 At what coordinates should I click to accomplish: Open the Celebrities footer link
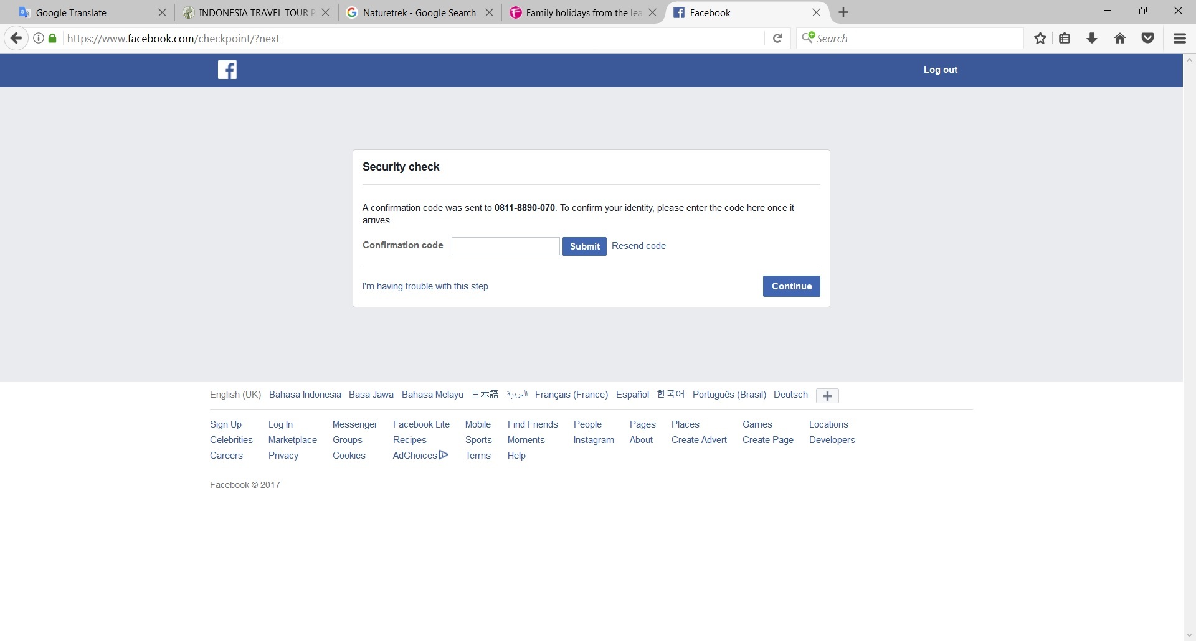231,440
